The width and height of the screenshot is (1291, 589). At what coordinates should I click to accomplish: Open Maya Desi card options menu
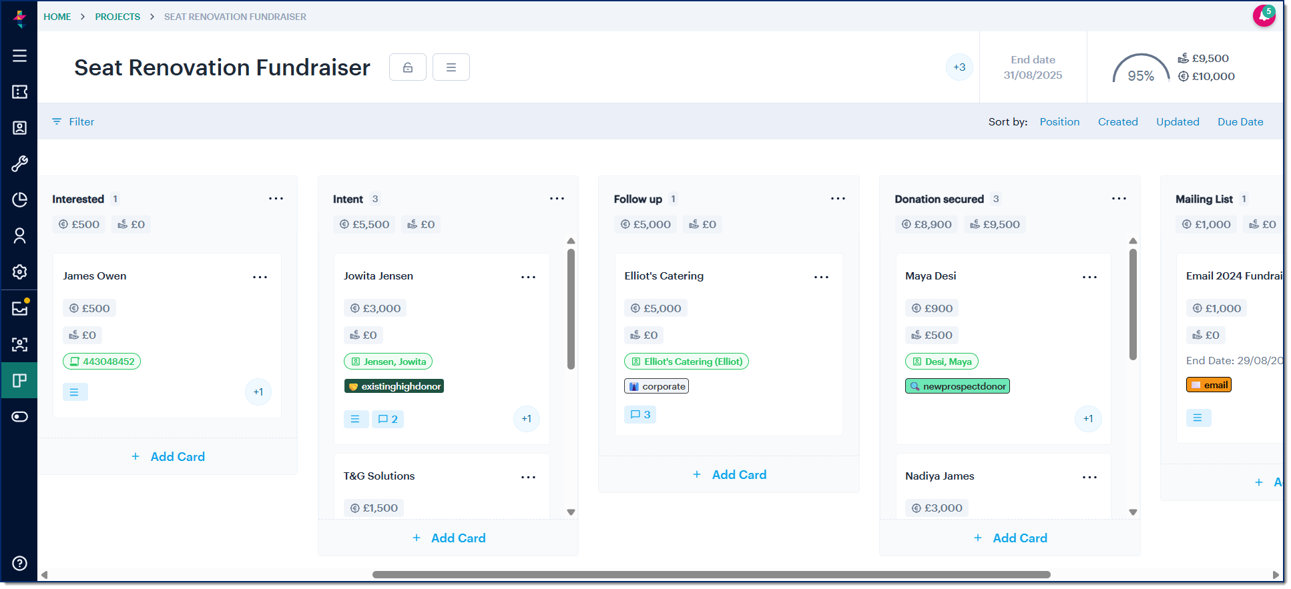pos(1089,277)
